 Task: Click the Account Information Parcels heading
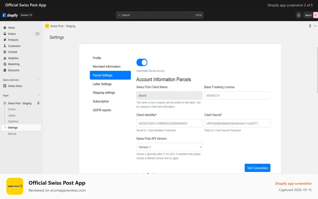pyautogui.click(x=164, y=79)
